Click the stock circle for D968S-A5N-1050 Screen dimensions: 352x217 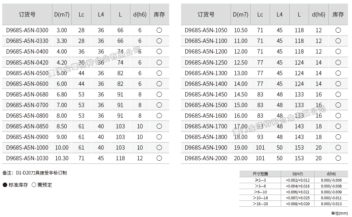[x=338, y=30]
